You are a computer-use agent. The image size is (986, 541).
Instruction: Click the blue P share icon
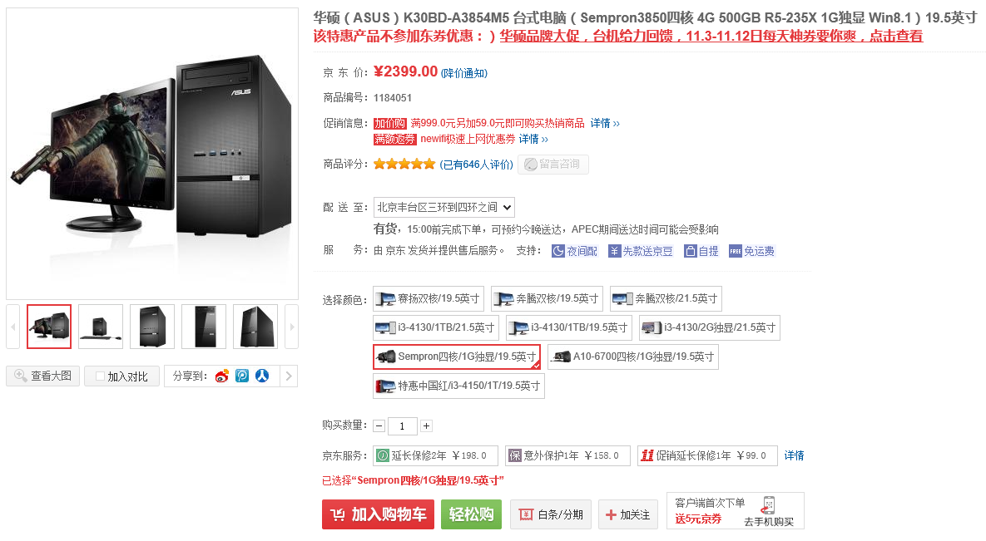click(x=242, y=376)
